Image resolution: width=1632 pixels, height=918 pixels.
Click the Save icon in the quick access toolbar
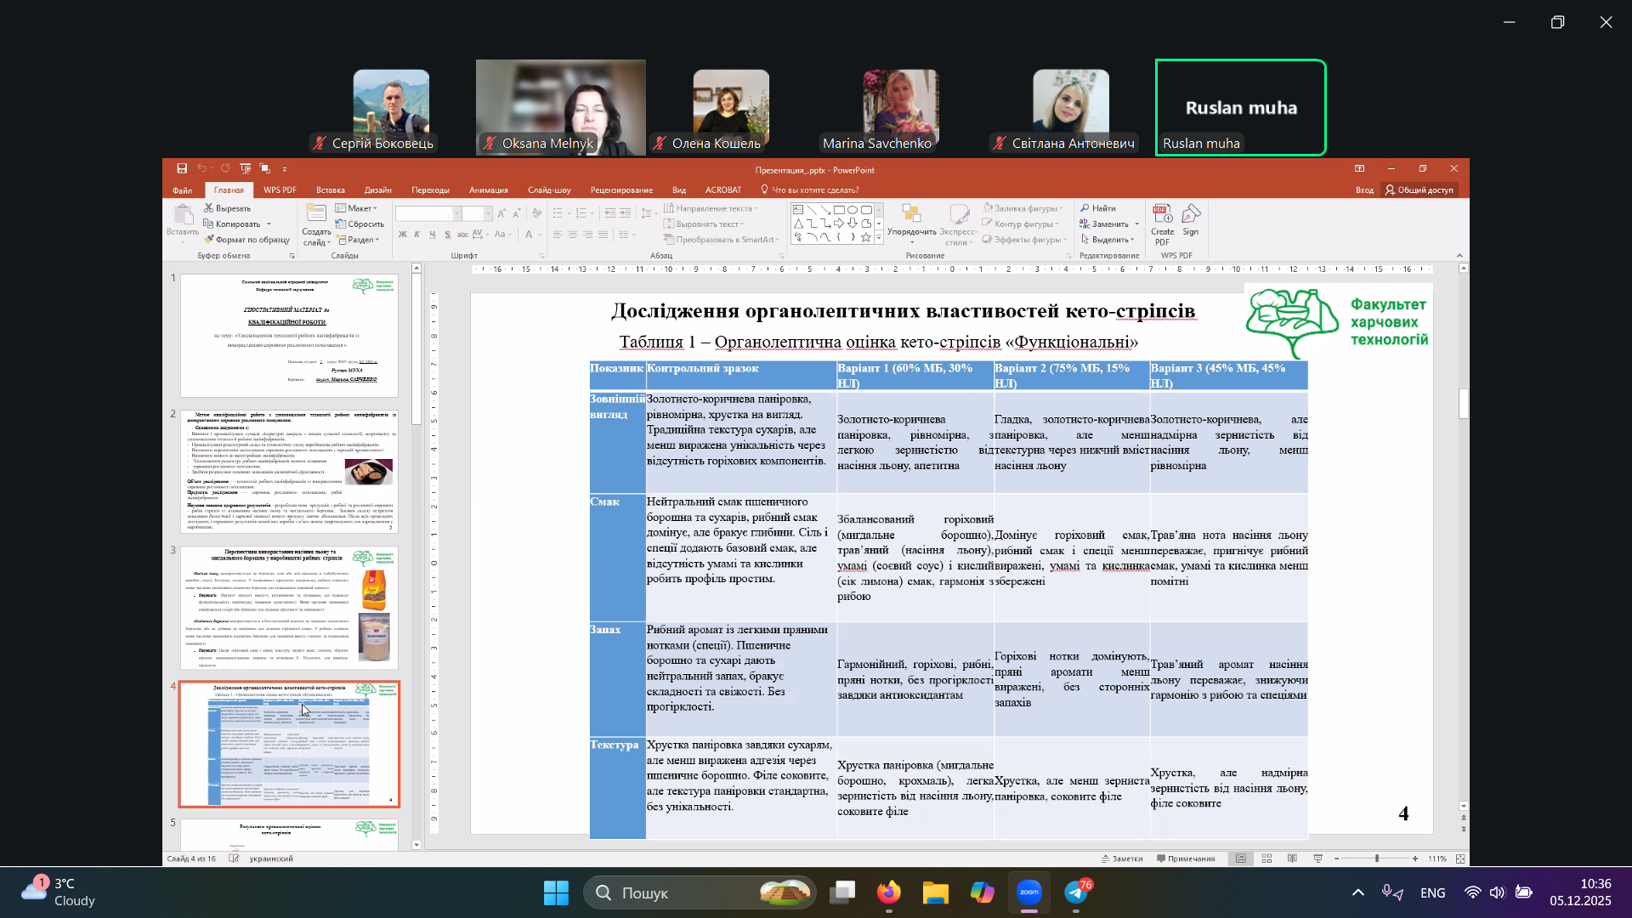coord(182,169)
